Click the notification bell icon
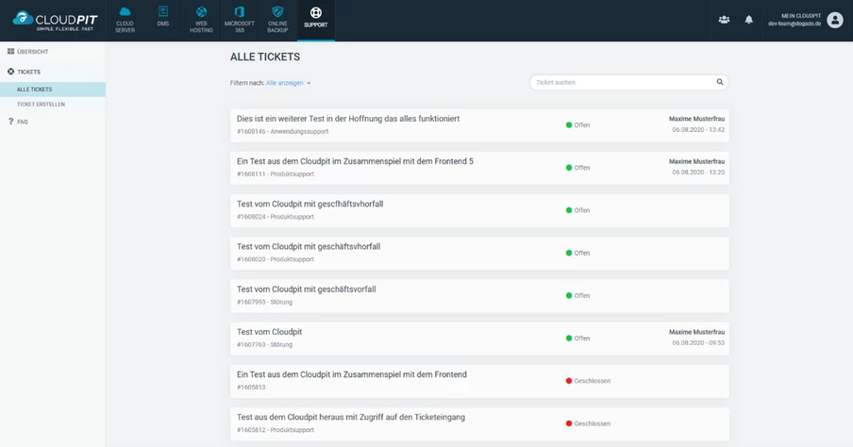 point(749,20)
